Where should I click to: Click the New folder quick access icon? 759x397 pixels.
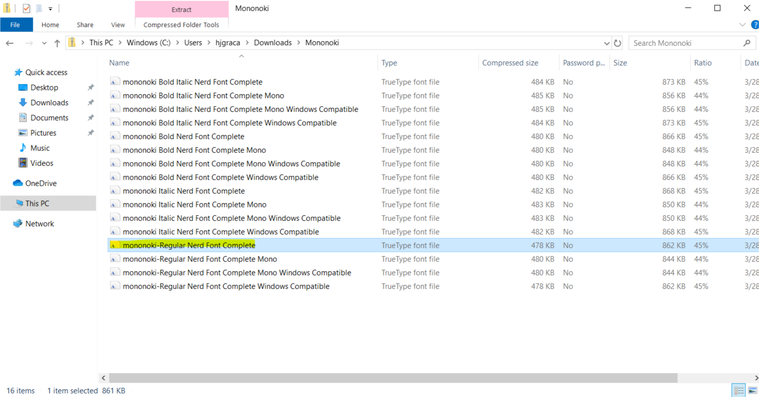[x=39, y=8]
